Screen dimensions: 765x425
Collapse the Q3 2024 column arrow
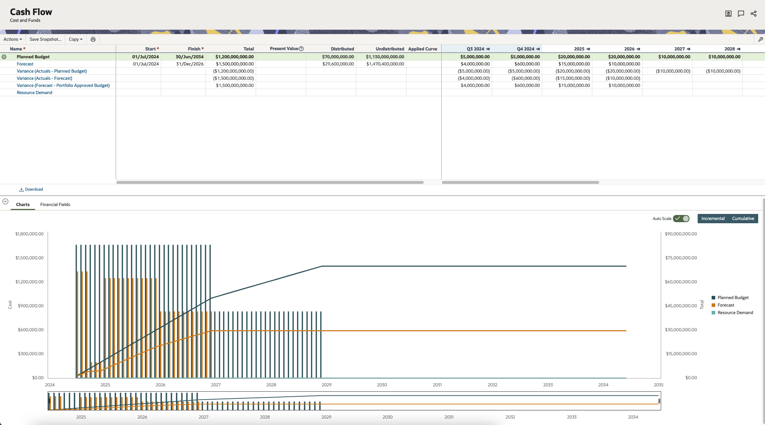tap(488, 49)
